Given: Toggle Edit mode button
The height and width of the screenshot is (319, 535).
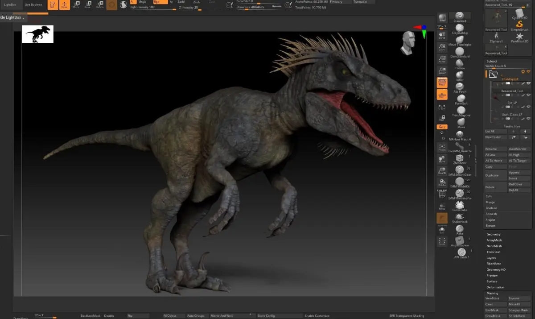Looking at the screenshot, I should 52,5.
